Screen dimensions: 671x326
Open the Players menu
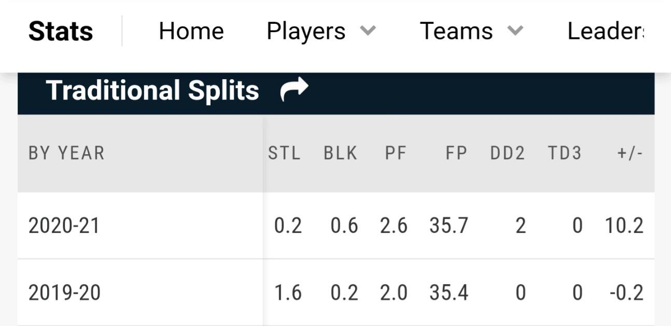306,31
